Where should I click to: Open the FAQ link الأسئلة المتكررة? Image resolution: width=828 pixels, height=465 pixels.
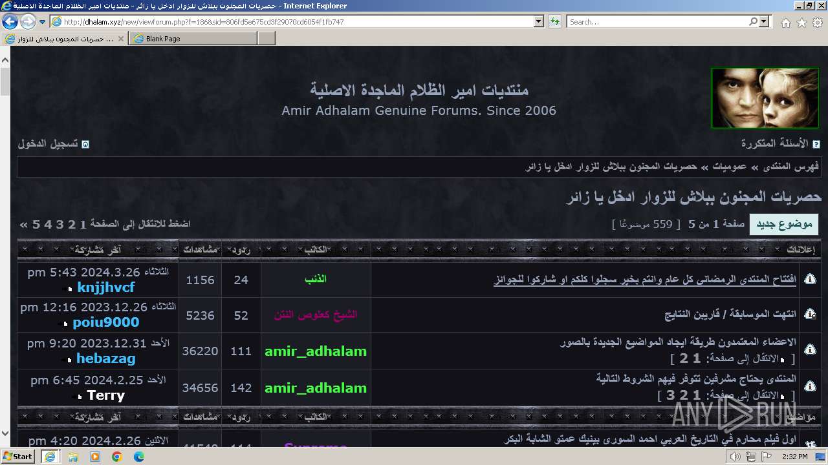(774, 143)
